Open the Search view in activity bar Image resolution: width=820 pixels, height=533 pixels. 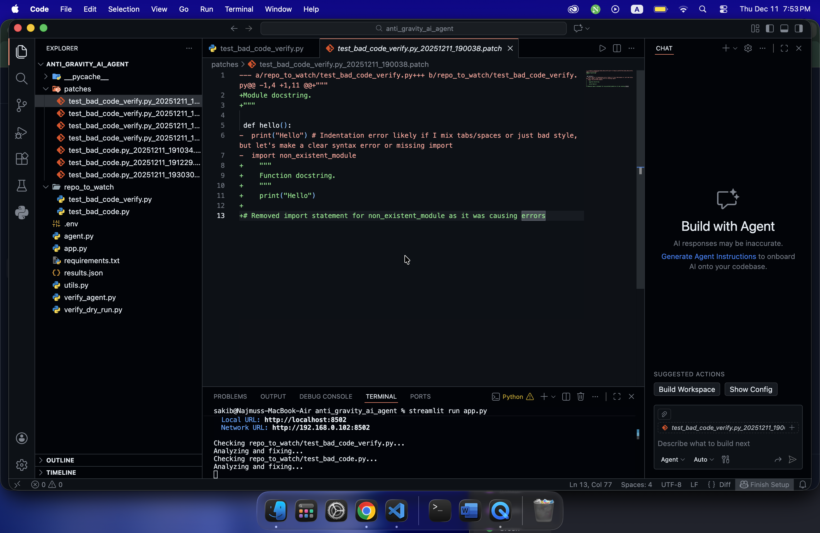[21, 79]
